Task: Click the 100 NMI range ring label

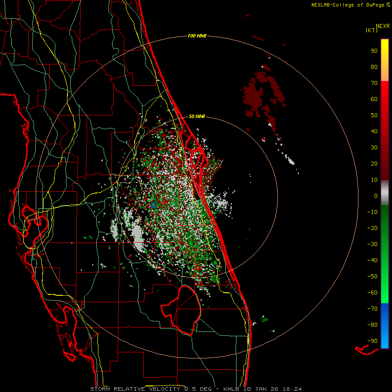Action: coord(197,36)
